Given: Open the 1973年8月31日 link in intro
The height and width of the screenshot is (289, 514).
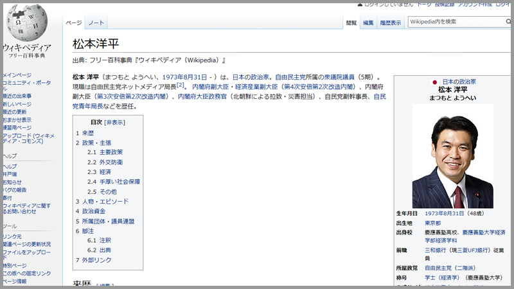Looking at the screenshot, I should tap(184, 77).
